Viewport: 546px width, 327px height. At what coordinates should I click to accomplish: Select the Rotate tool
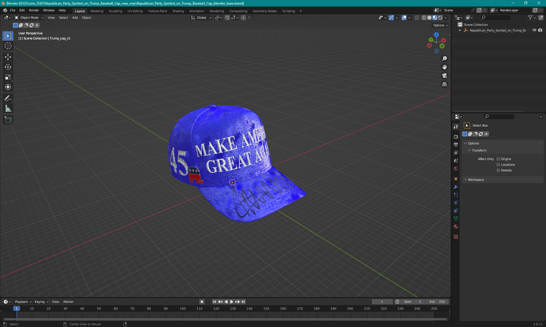(x=8, y=67)
